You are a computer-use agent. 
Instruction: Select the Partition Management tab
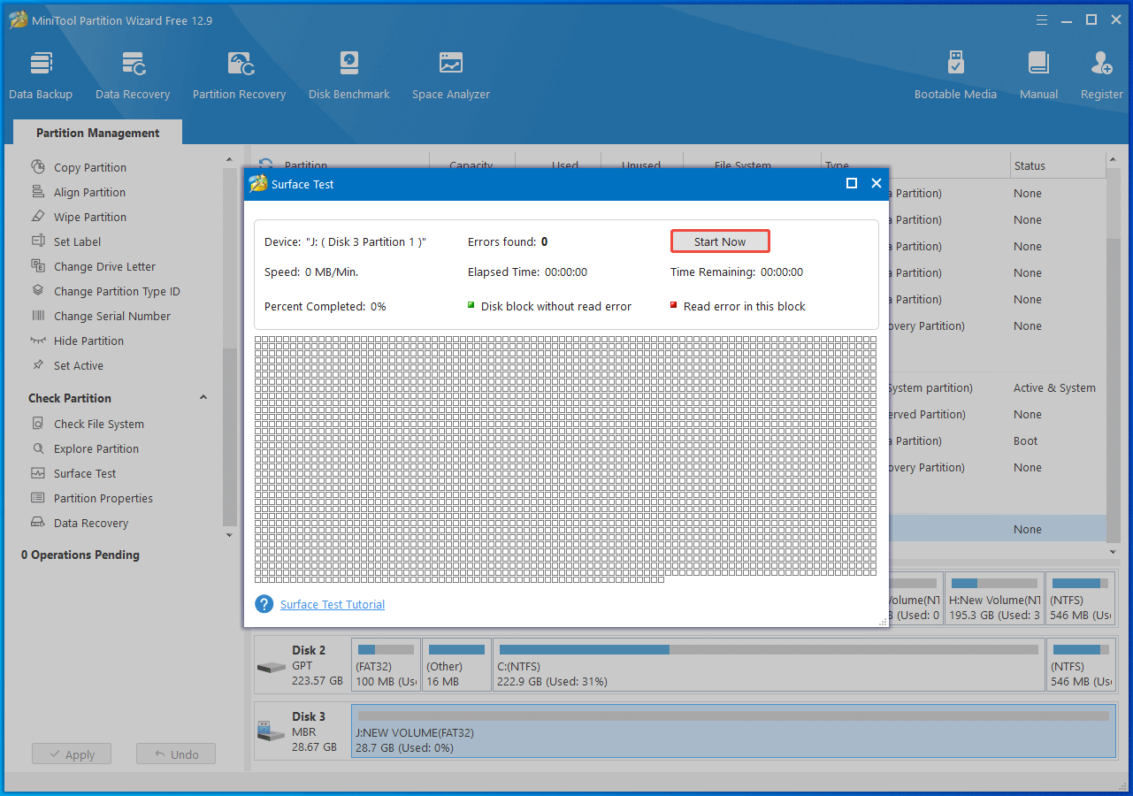click(97, 133)
